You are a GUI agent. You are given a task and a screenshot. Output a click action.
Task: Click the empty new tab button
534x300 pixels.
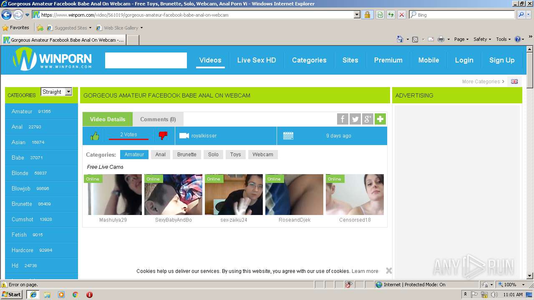coord(133,40)
